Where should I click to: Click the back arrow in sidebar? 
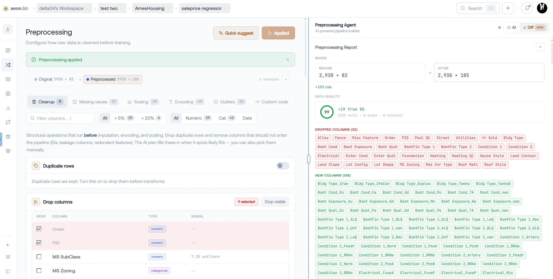pyautogui.click(x=8, y=245)
